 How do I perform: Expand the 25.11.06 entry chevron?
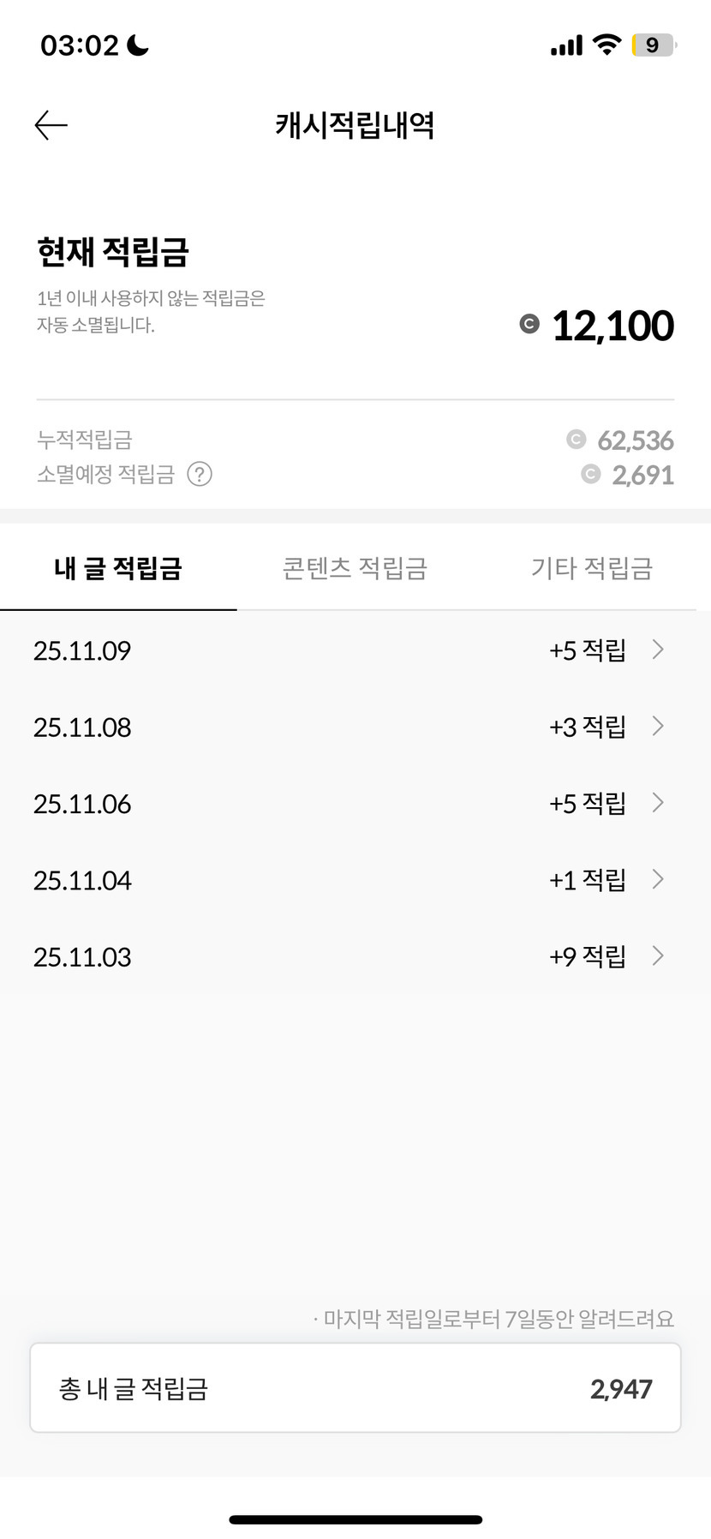(658, 802)
